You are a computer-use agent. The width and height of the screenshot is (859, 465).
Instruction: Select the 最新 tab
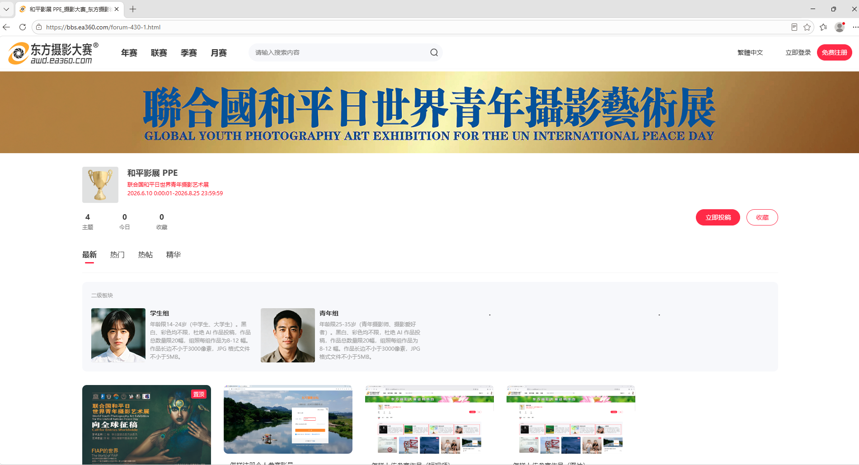click(x=89, y=255)
